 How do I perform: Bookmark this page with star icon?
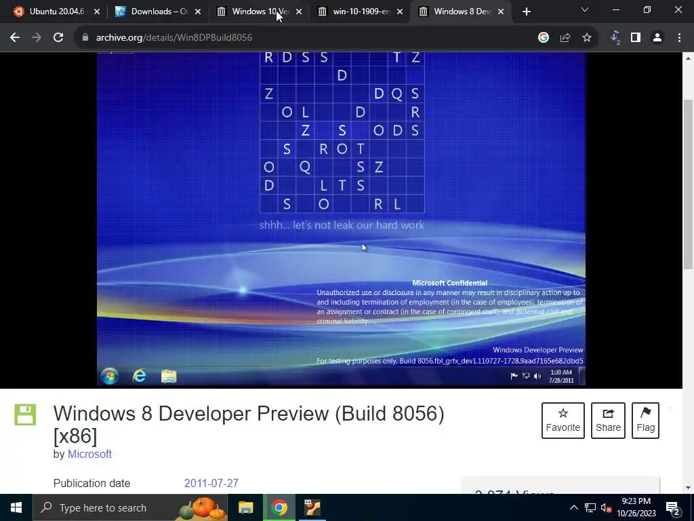coord(587,38)
